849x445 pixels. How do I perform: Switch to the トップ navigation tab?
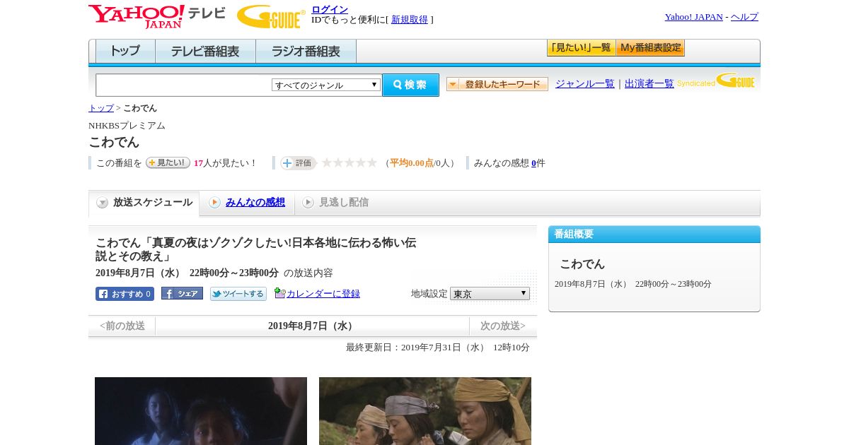(x=125, y=52)
